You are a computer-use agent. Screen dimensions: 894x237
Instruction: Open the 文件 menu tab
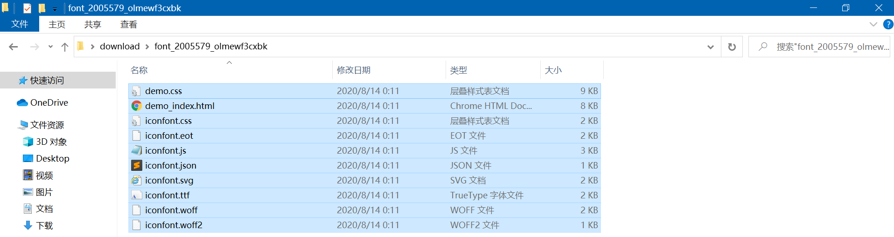point(20,24)
